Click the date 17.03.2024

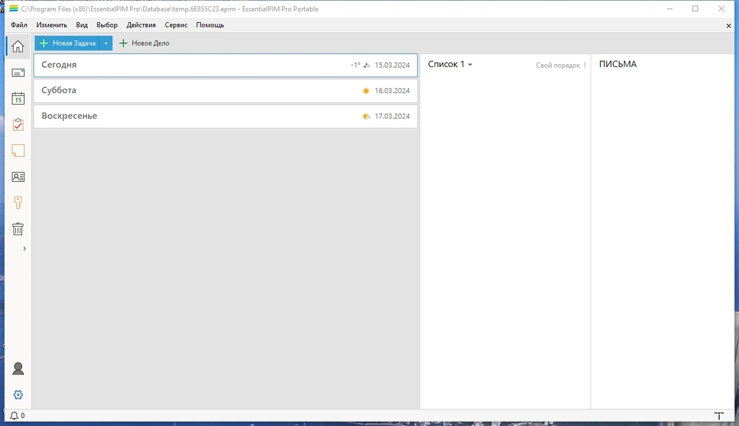[x=392, y=116]
